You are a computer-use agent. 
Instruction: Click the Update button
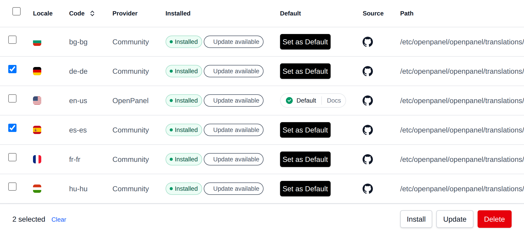tap(455, 219)
